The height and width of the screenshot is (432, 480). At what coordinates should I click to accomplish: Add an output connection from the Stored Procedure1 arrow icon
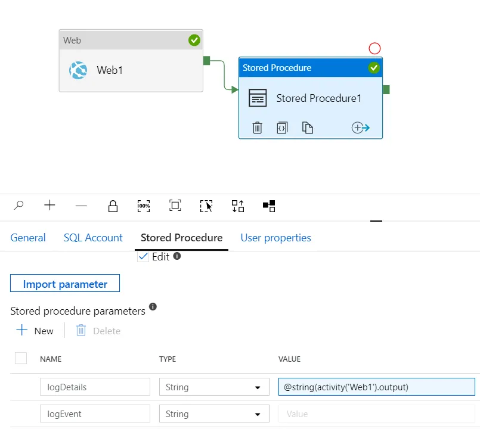point(360,128)
